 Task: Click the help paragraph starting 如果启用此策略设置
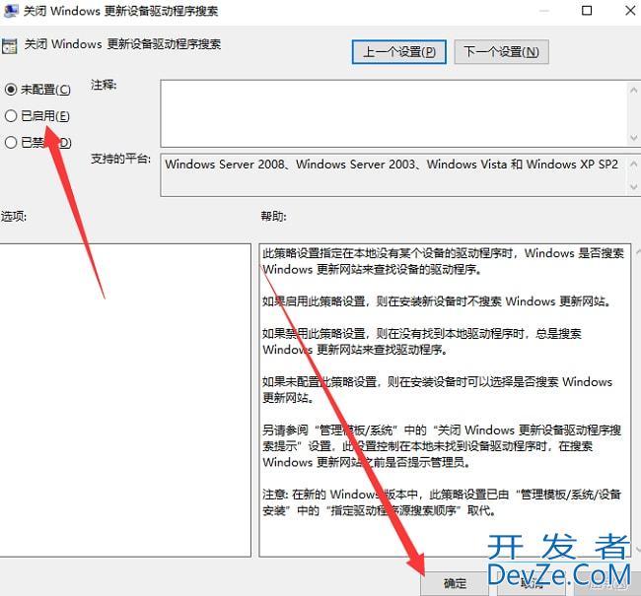pos(437,301)
